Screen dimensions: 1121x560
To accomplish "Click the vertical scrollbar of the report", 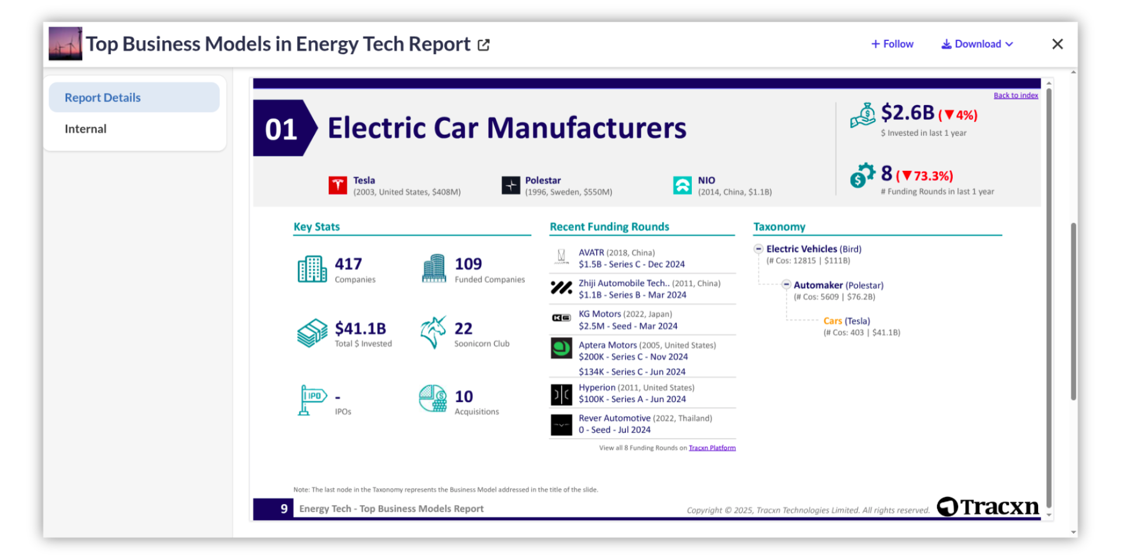I will click(1073, 311).
